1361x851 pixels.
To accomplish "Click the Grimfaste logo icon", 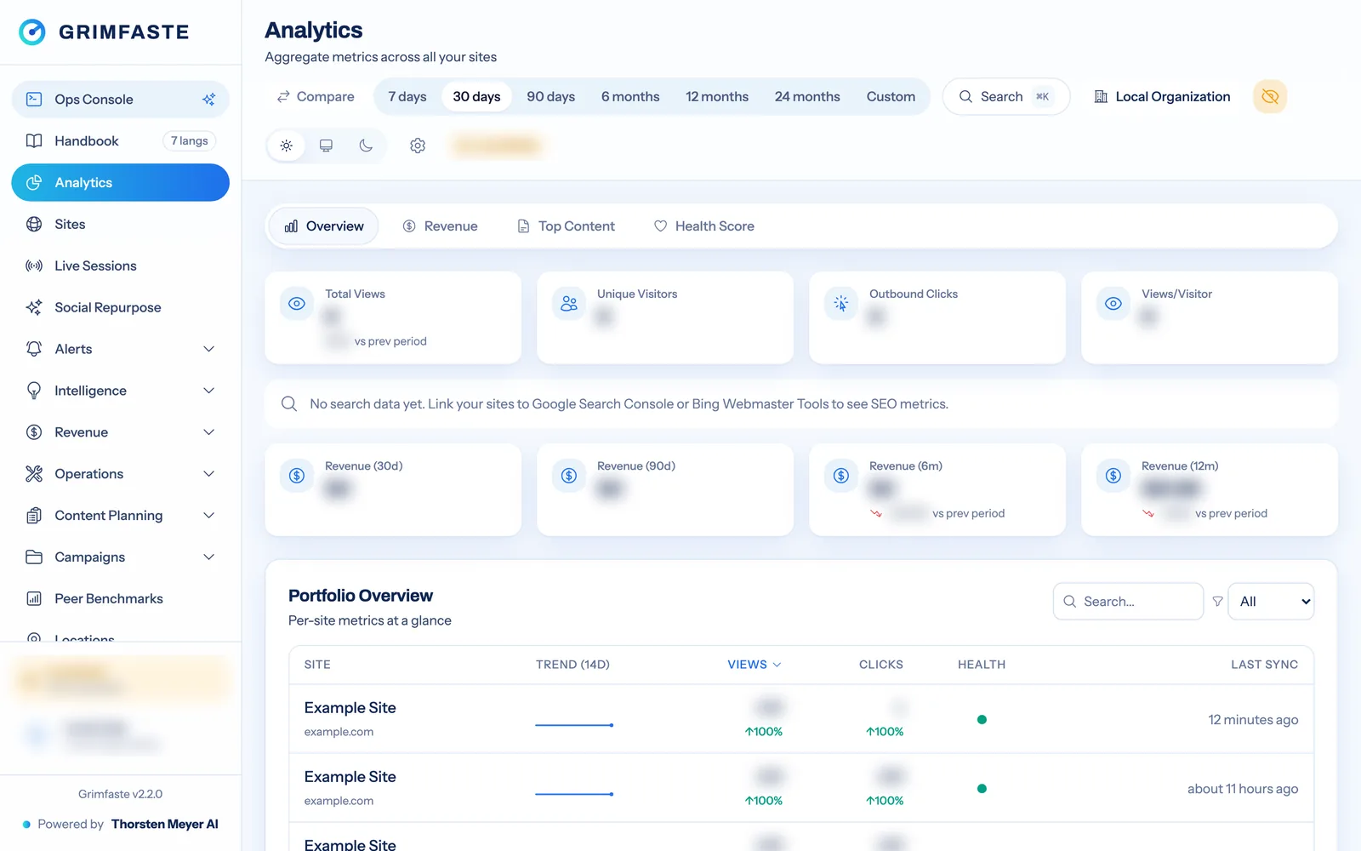I will [32, 32].
